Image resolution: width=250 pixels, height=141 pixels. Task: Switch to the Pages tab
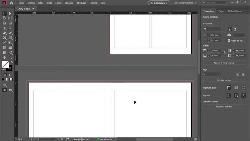click(221, 11)
